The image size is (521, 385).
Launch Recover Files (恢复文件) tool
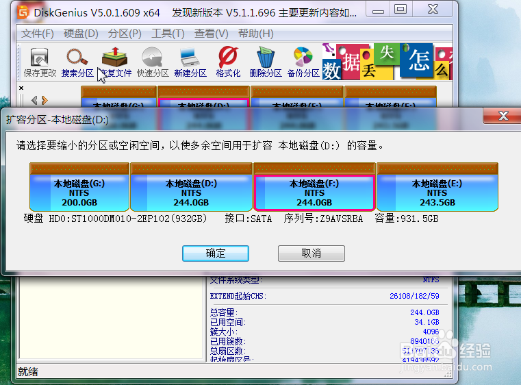pos(115,62)
